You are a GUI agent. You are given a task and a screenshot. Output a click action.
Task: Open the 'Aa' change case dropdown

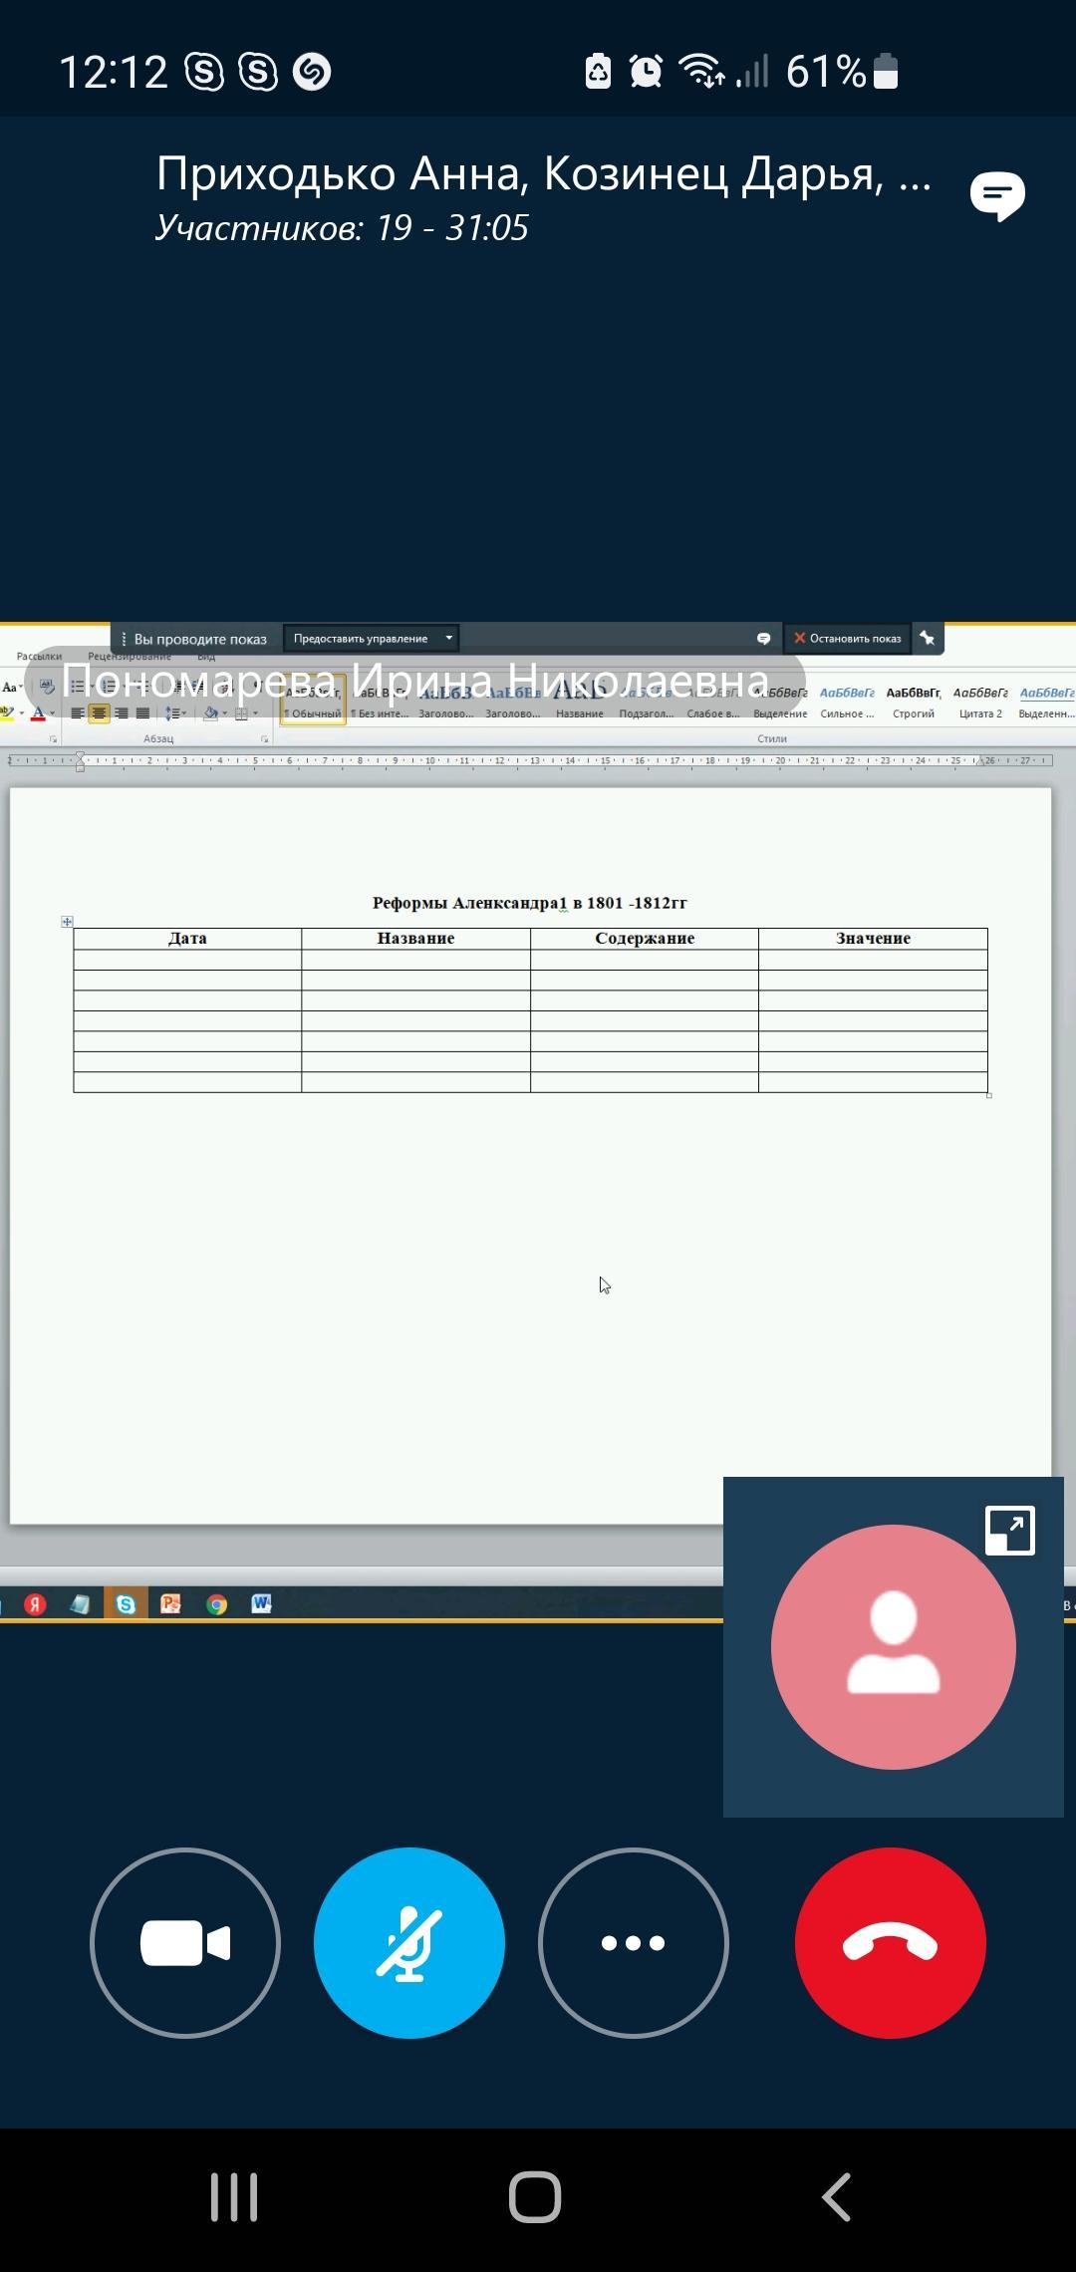[12, 688]
